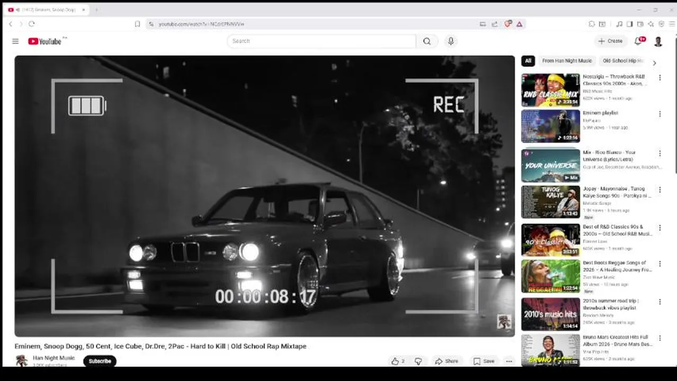Share this video
The width and height of the screenshot is (677, 381).
click(x=447, y=361)
